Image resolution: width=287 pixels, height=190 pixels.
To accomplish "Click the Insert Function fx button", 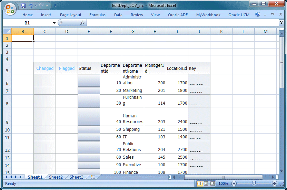I will (82, 23).
